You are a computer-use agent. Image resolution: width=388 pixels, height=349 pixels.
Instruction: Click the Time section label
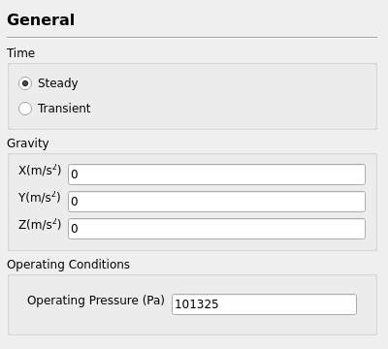click(x=20, y=53)
